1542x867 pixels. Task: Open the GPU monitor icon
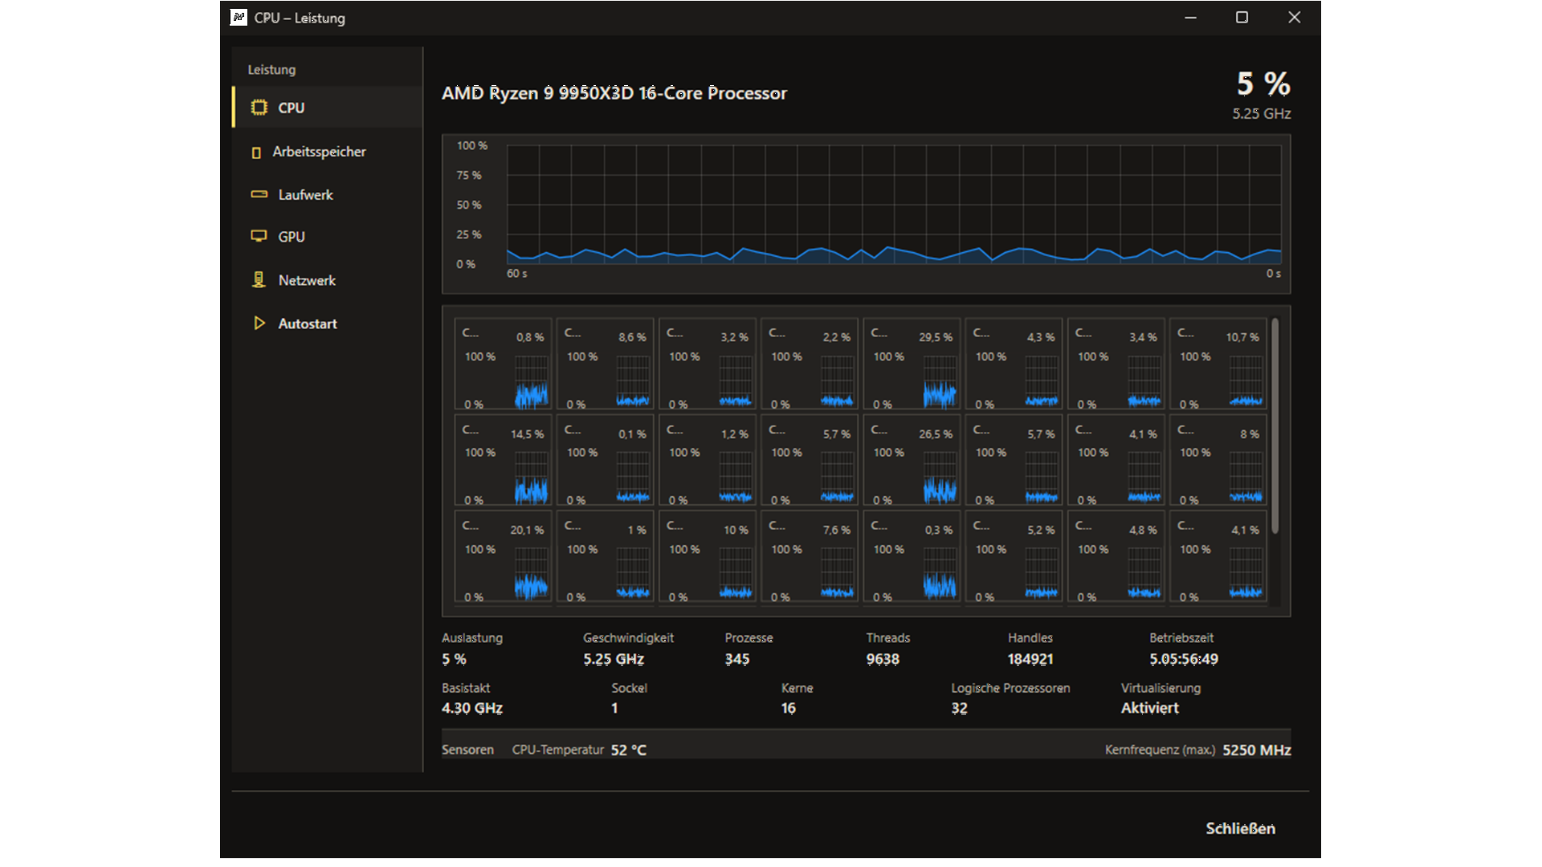pyautogui.click(x=259, y=236)
